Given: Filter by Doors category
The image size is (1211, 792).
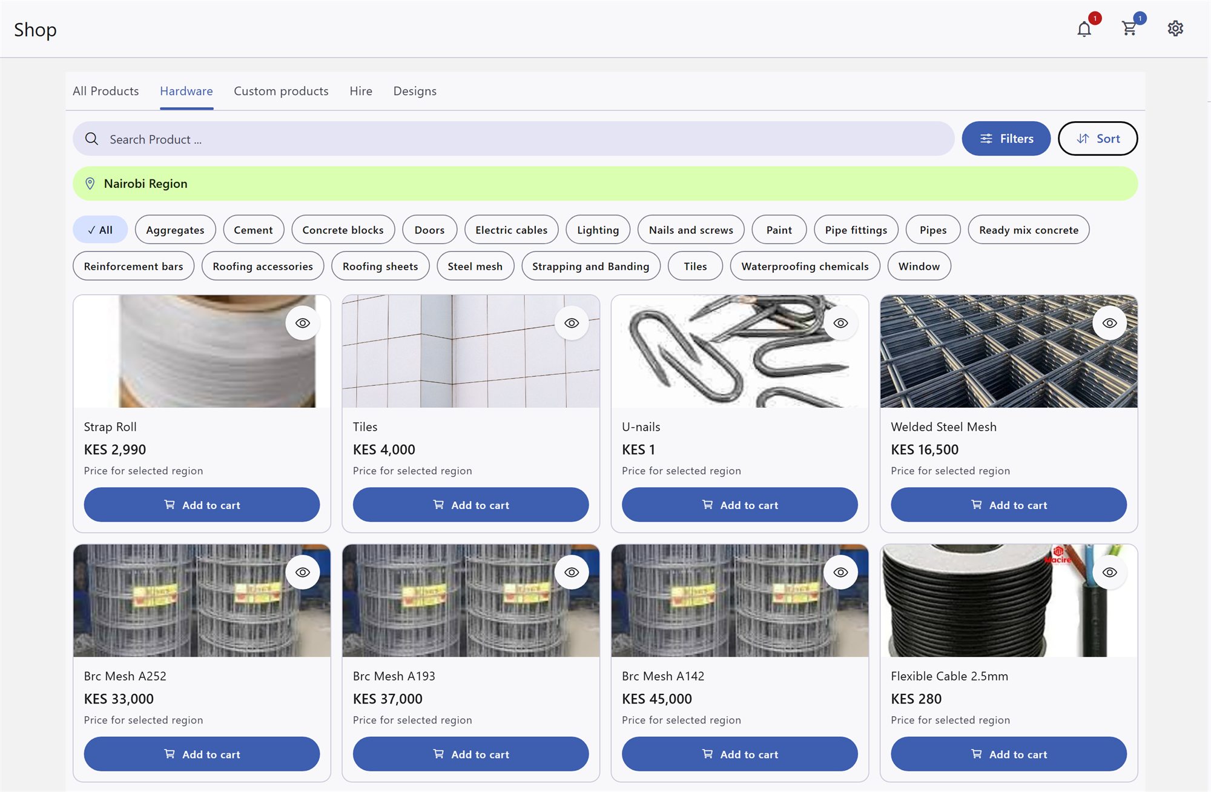Looking at the screenshot, I should (429, 230).
